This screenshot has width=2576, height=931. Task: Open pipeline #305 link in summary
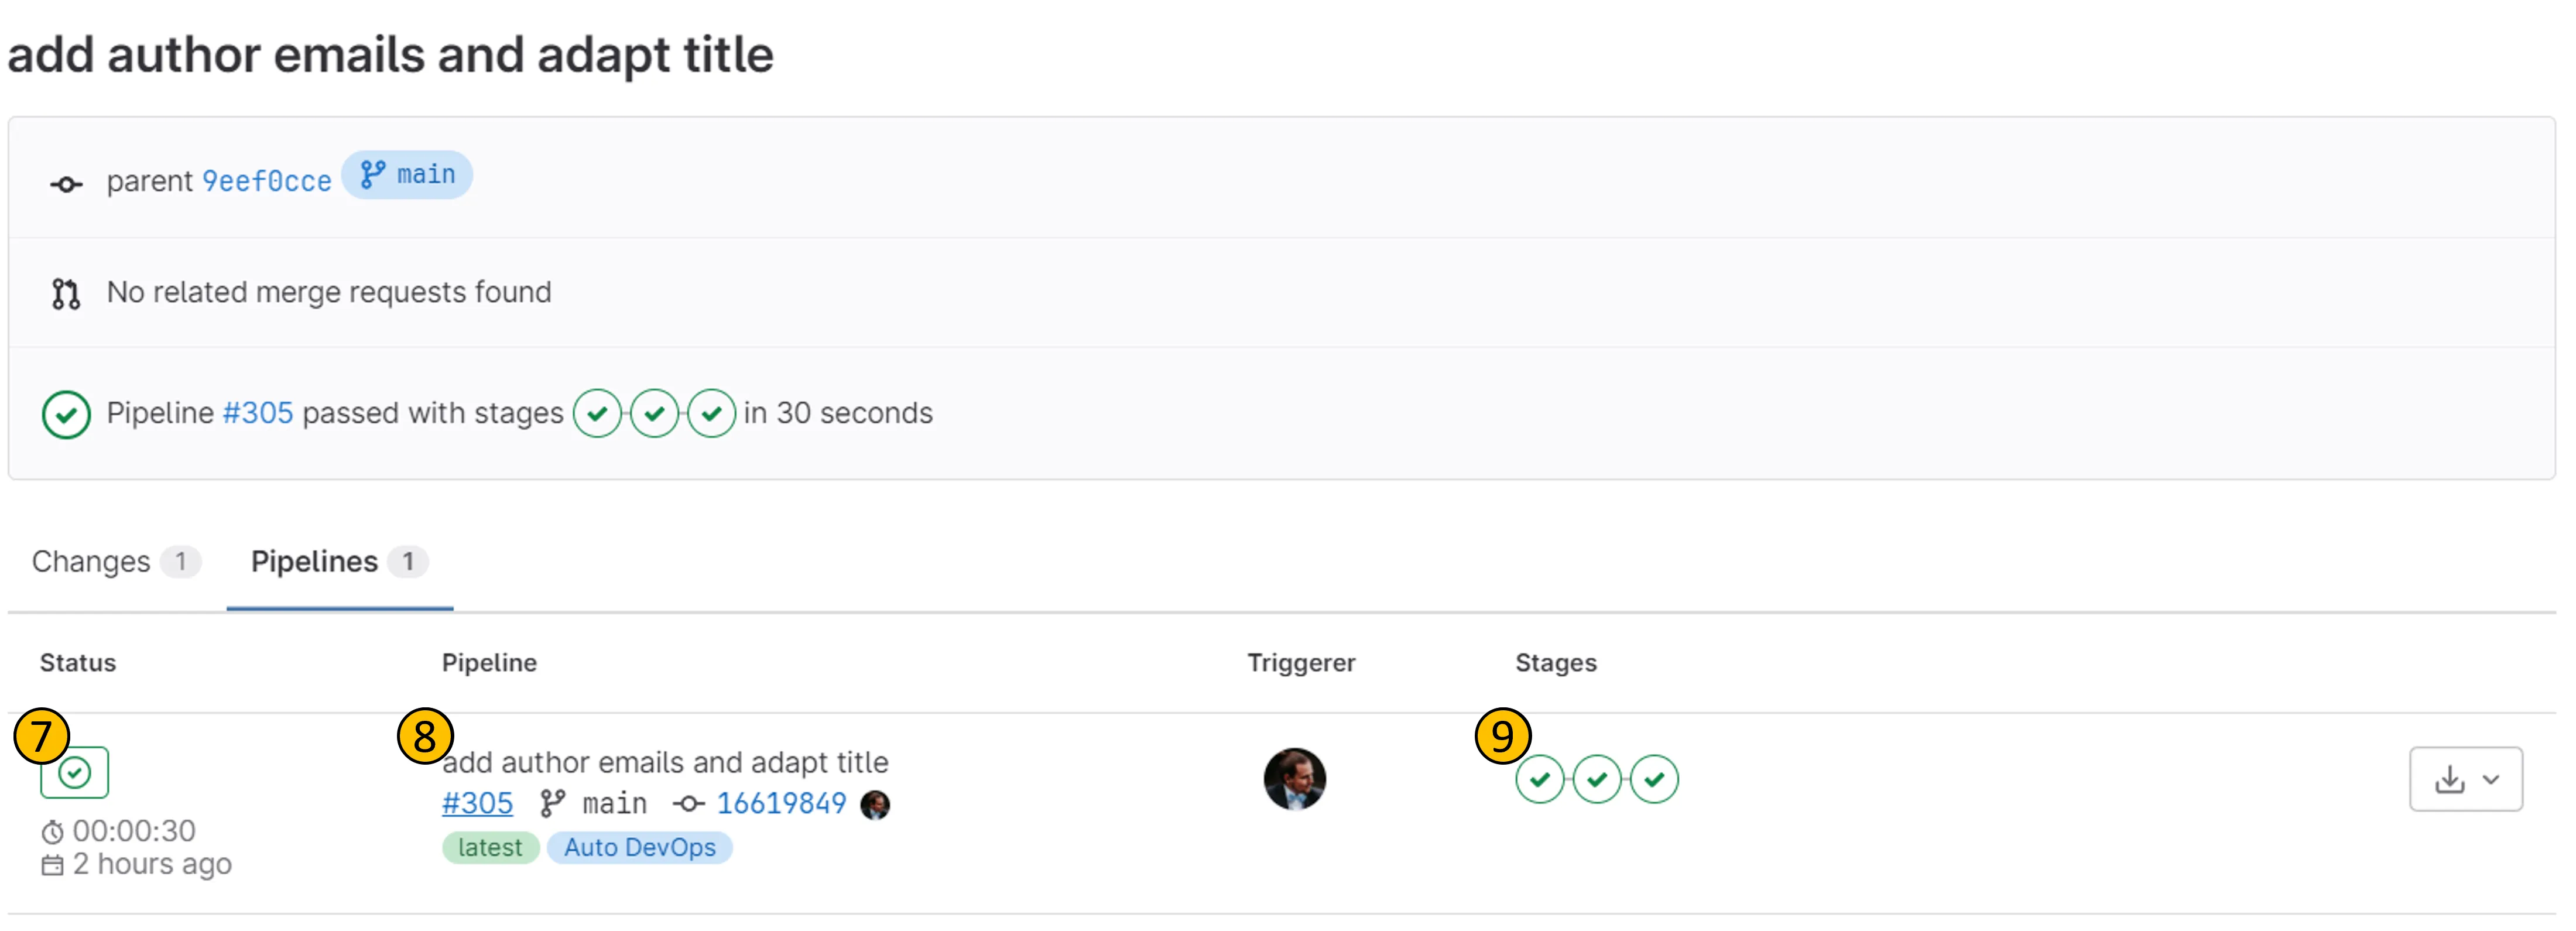[257, 413]
